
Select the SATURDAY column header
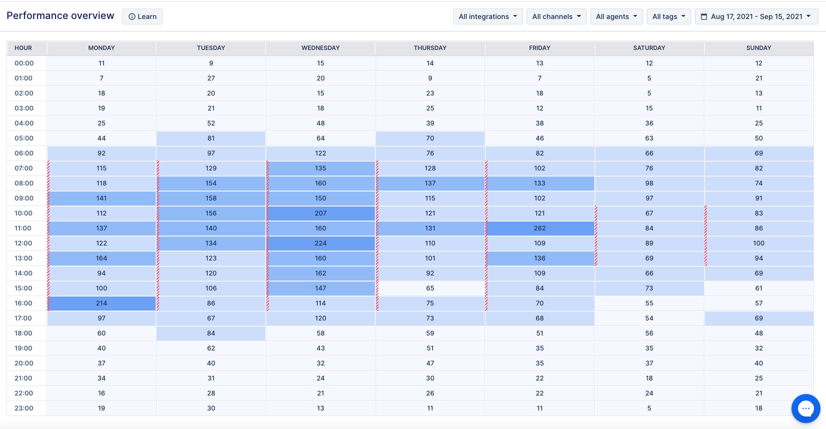tap(649, 48)
